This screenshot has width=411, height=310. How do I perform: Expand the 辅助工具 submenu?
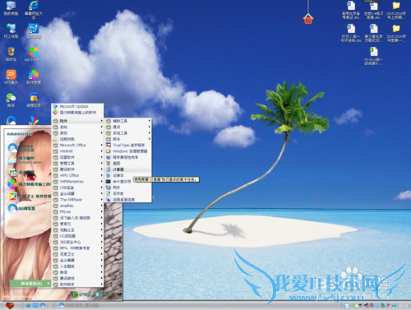point(128,121)
